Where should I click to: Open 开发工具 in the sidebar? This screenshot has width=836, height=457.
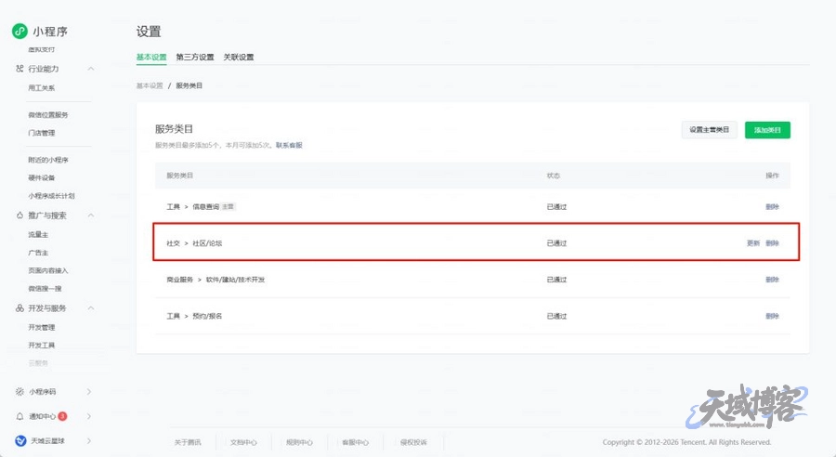pos(42,345)
